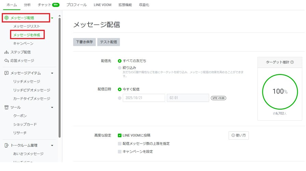
Task: Click the トークルーム管理 sidebar label
Action: [24, 145]
